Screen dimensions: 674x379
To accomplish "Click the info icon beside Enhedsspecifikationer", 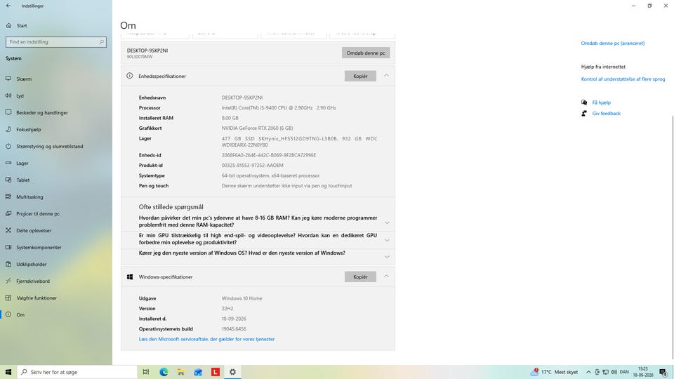I will pyautogui.click(x=129, y=76).
